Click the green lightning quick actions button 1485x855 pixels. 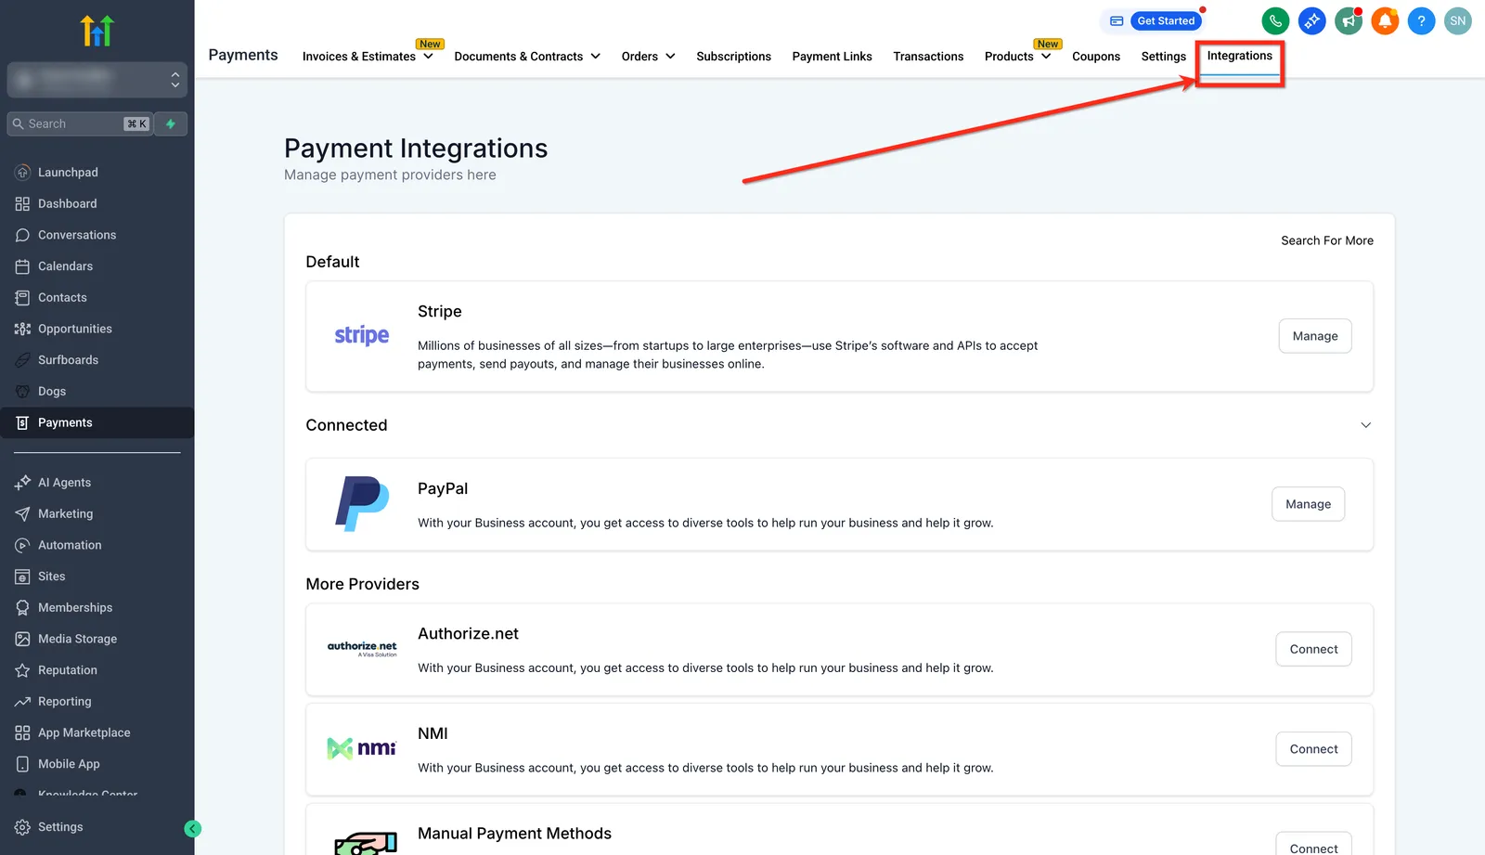tap(171, 124)
